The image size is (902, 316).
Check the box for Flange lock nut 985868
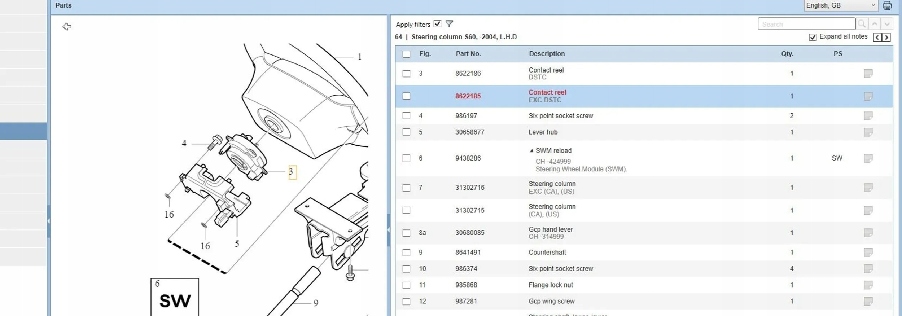406,285
